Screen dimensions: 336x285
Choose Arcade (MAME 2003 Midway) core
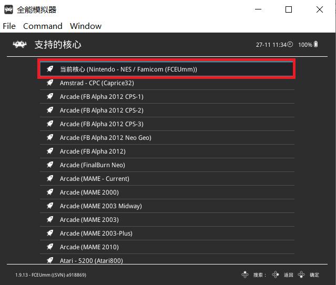click(x=167, y=206)
